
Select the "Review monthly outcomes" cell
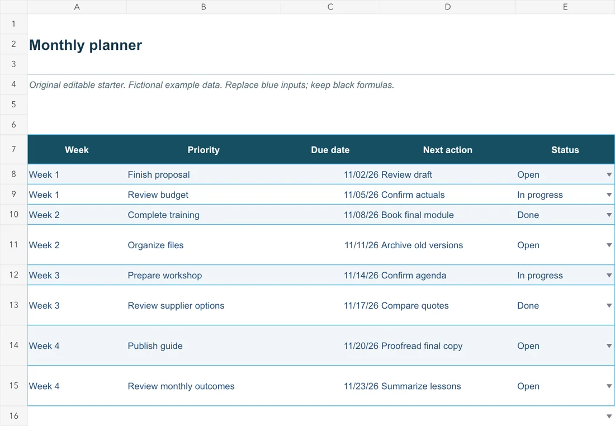[204, 386]
